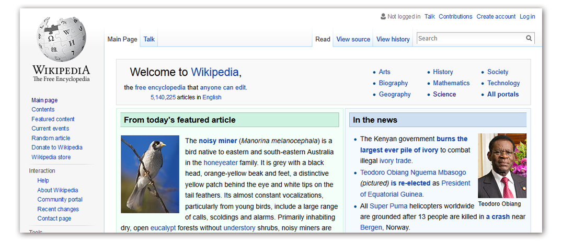The image size is (562, 241).
Task: Open the Community portal link
Action: pos(60,199)
